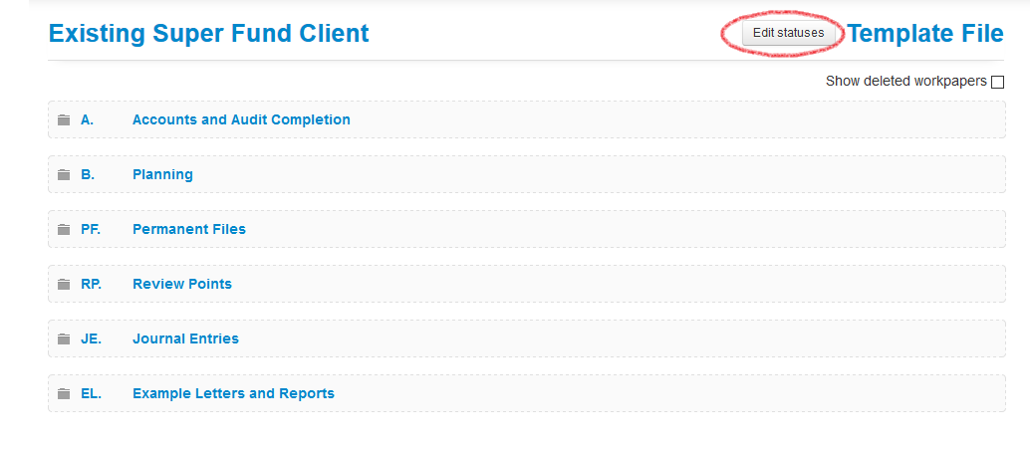
Task: Select the PF. section code
Action: pyautogui.click(x=91, y=229)
